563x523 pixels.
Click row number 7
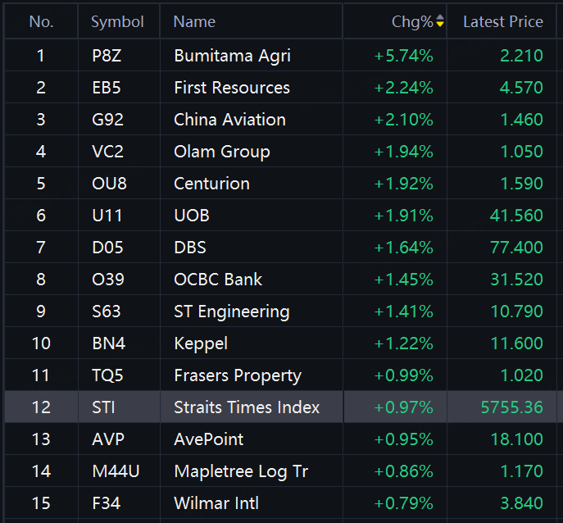(41, 248)
